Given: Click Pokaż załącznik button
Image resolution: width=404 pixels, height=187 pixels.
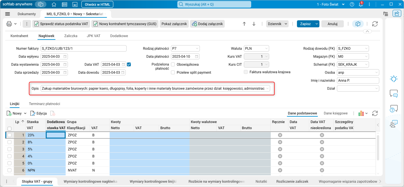Looking at the screenshot, I should pos(174,24).
